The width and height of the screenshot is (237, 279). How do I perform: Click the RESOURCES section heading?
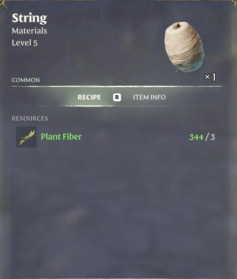click(x=30, y=118)
